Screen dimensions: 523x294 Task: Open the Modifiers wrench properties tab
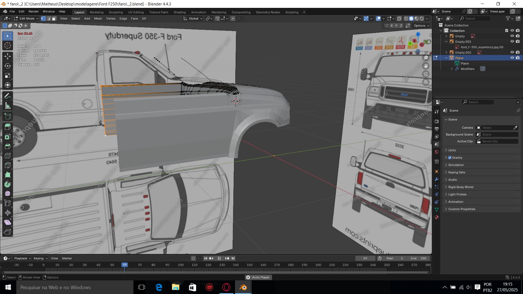[437, 179]
